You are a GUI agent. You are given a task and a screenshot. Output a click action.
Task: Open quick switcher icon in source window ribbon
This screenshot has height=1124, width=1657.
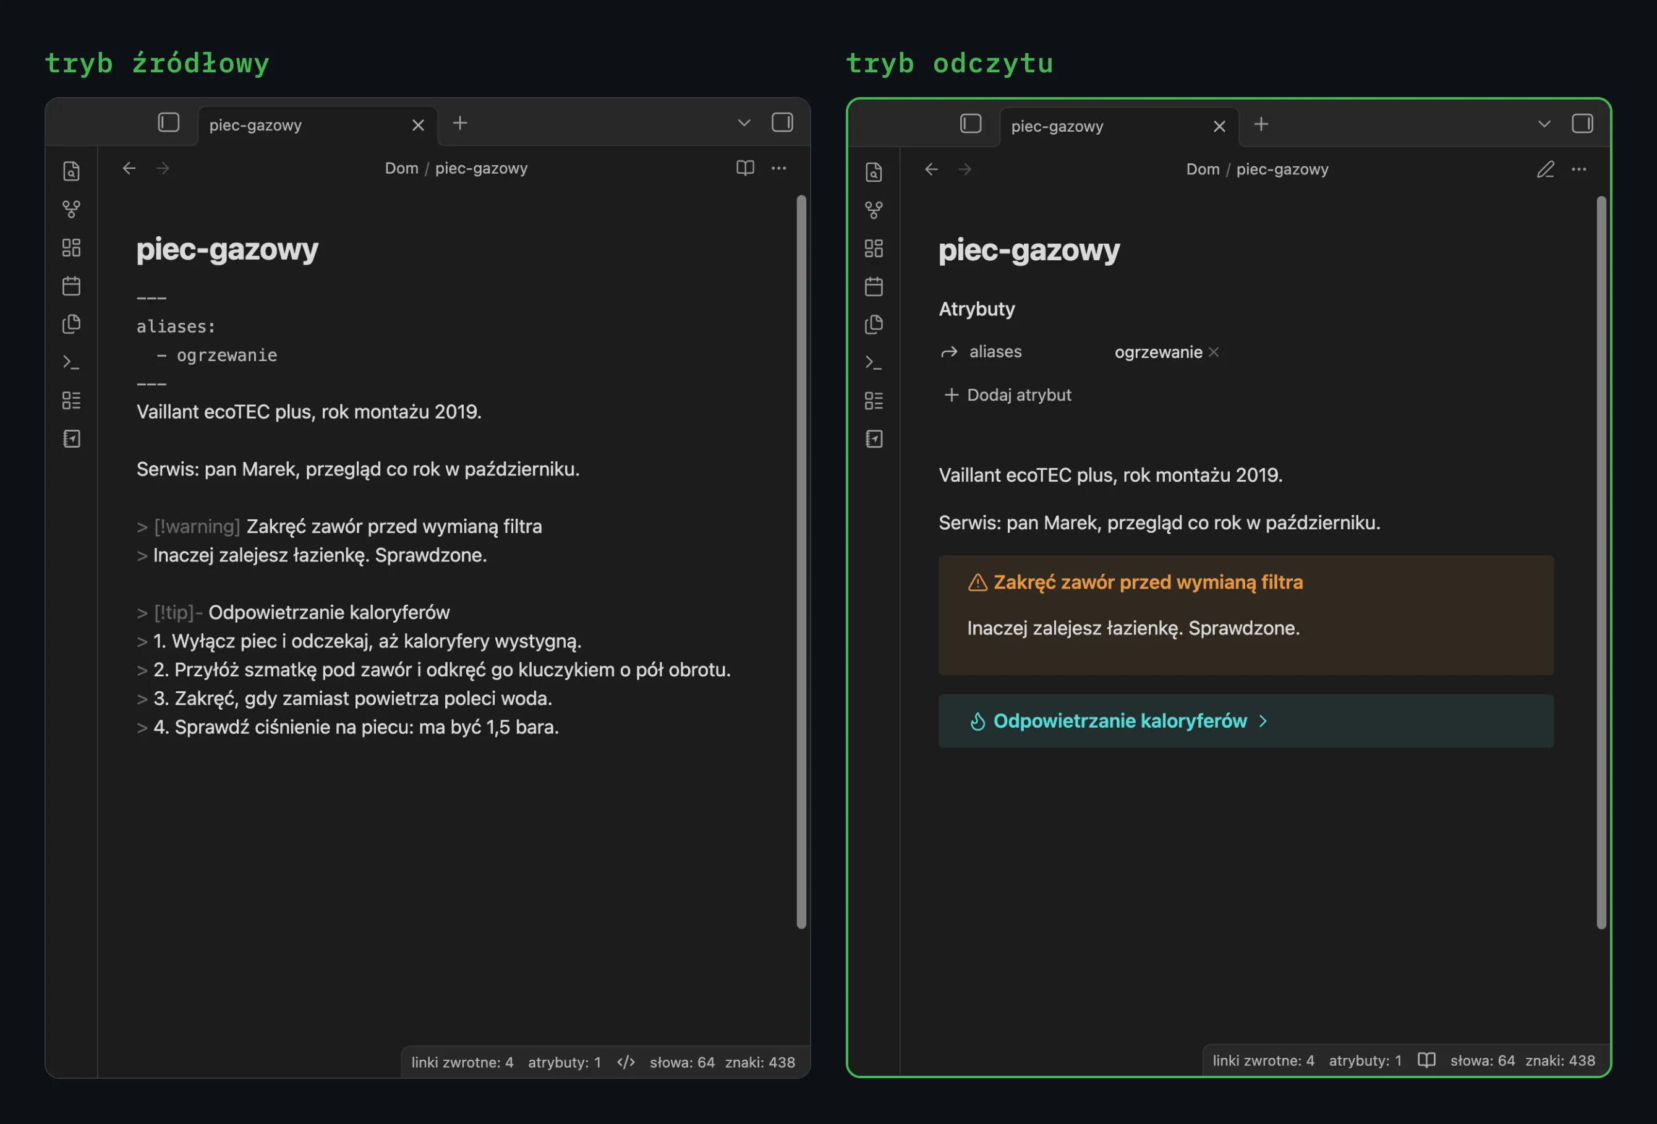pos(71,171)
